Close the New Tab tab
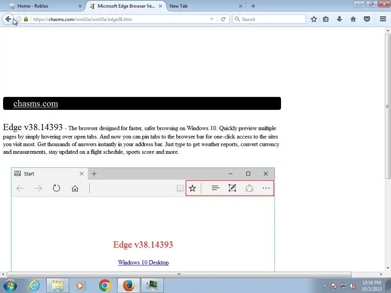 (x=241, y=6)
